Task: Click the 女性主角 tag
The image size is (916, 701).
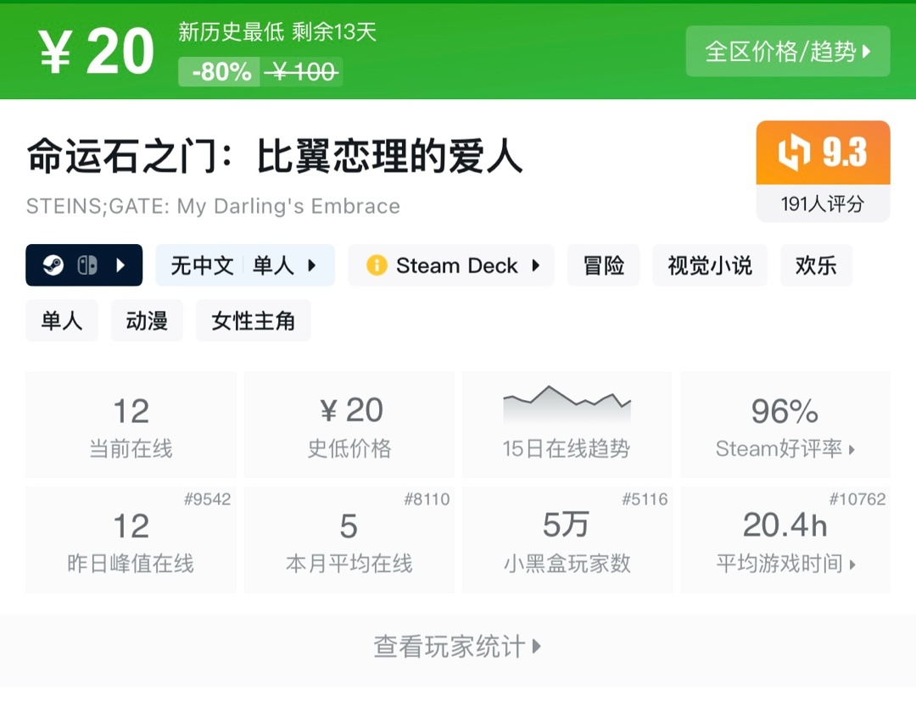Action: click(253, 320)
